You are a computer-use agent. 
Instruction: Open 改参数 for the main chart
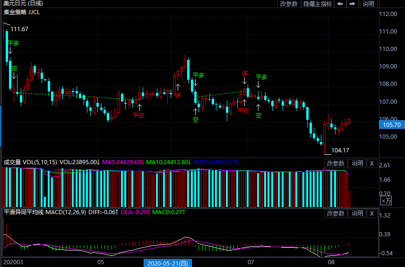tap(289, 4)
